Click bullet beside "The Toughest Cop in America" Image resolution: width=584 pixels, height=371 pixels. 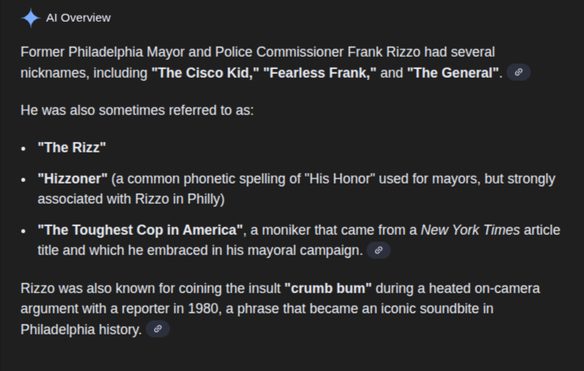tap(24, 231)
